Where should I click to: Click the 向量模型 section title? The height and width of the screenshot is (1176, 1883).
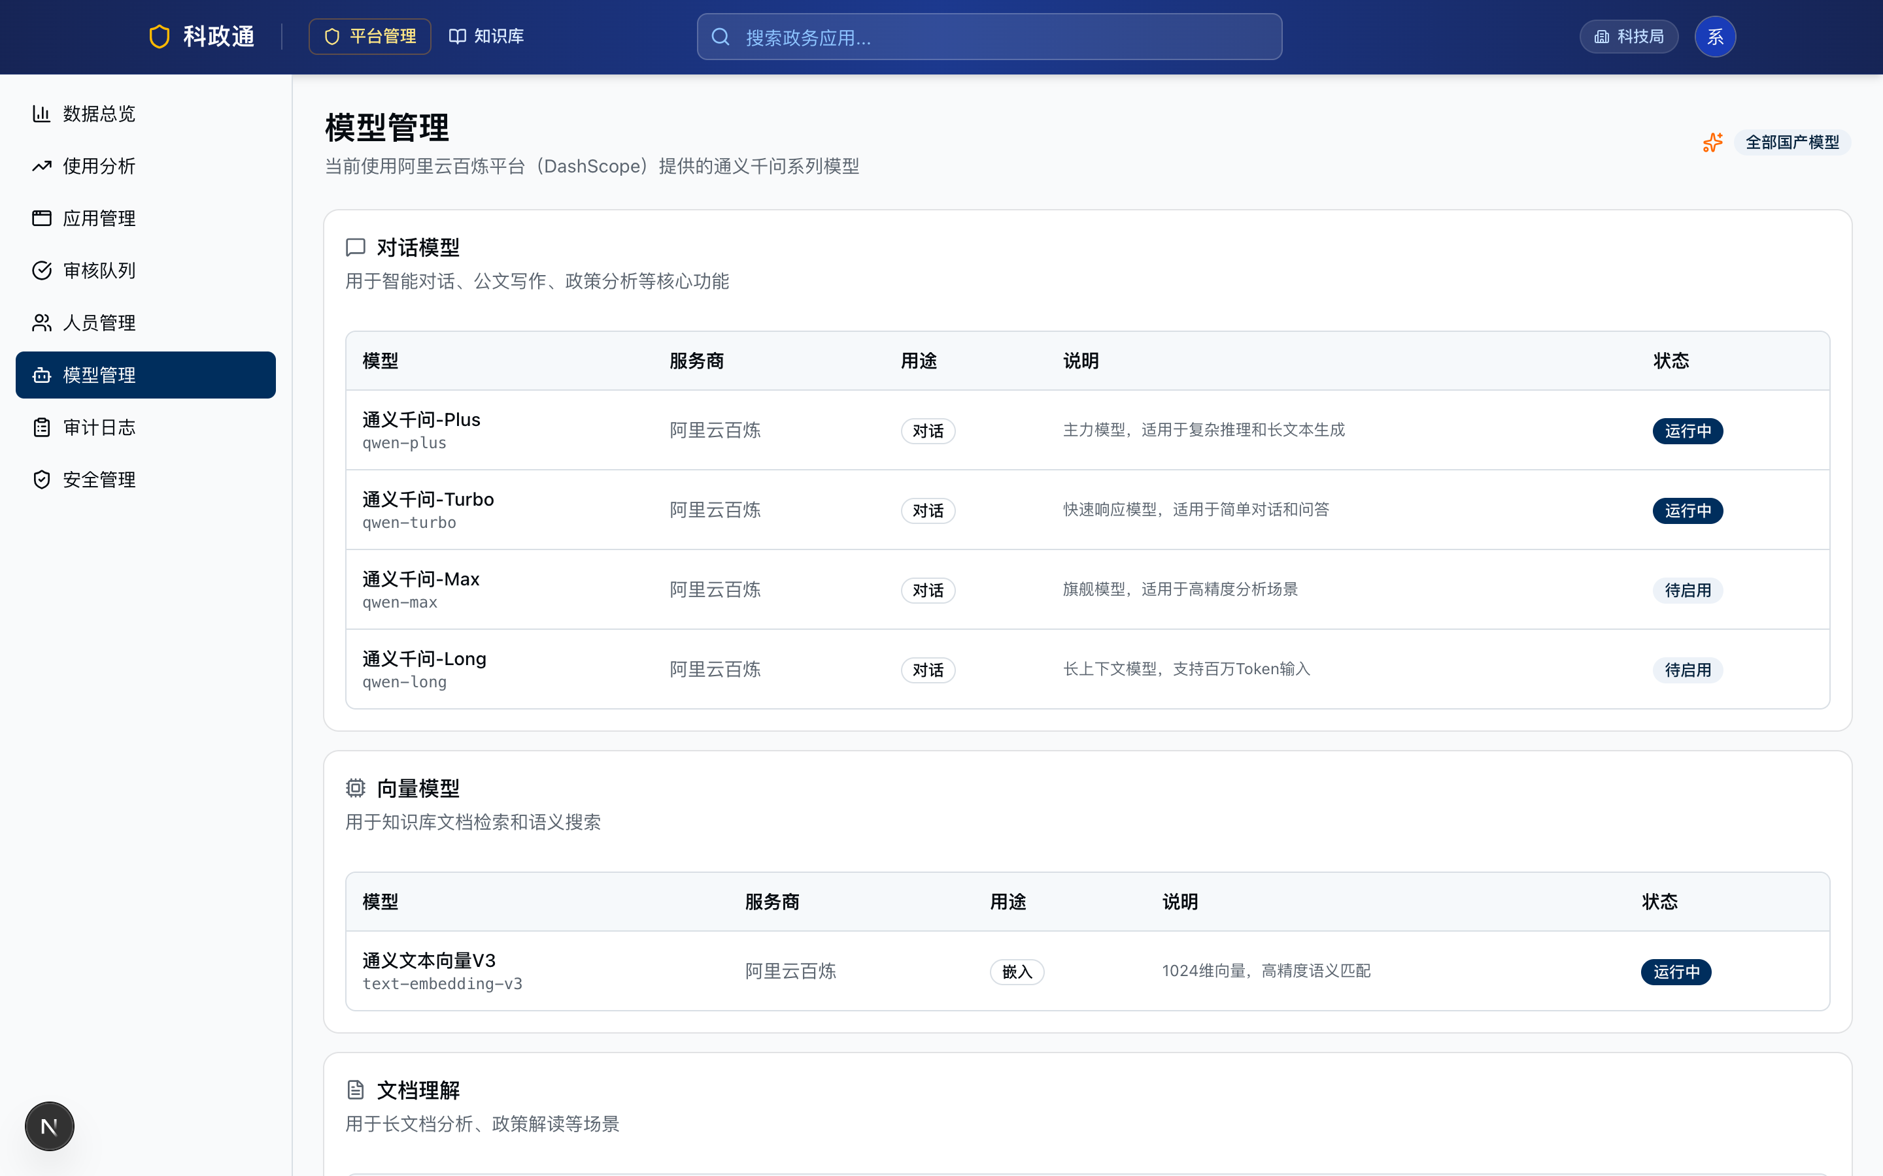418,789
